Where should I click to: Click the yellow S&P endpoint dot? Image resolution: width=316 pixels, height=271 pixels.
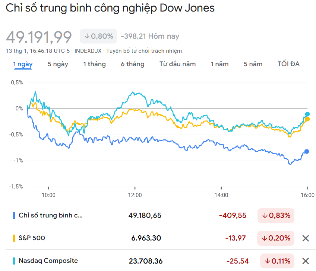307,119
